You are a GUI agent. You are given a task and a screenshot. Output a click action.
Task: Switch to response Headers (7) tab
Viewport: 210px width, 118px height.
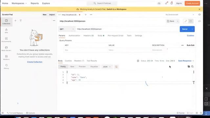click(79, 61)
